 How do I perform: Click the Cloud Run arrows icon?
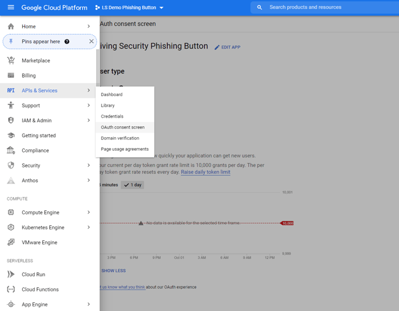[11, 274]
